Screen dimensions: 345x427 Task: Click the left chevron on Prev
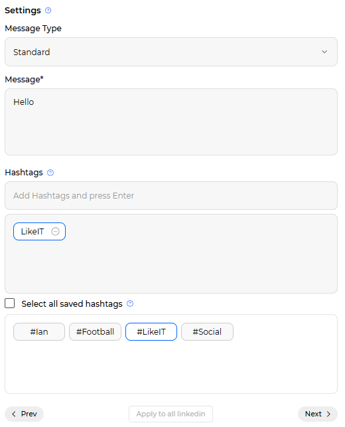click(x=14, y=414)
